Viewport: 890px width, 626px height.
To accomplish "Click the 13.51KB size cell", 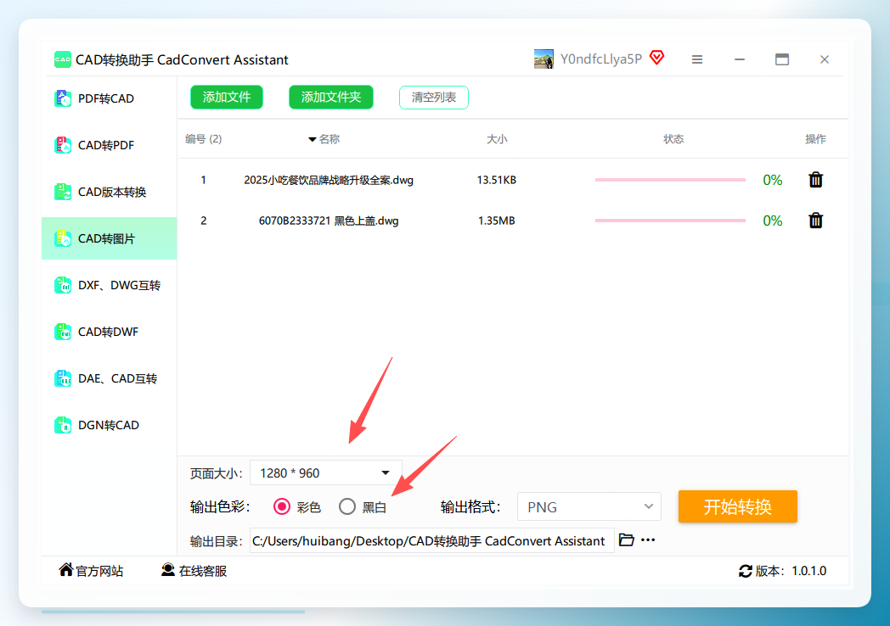I will (497, 181).
